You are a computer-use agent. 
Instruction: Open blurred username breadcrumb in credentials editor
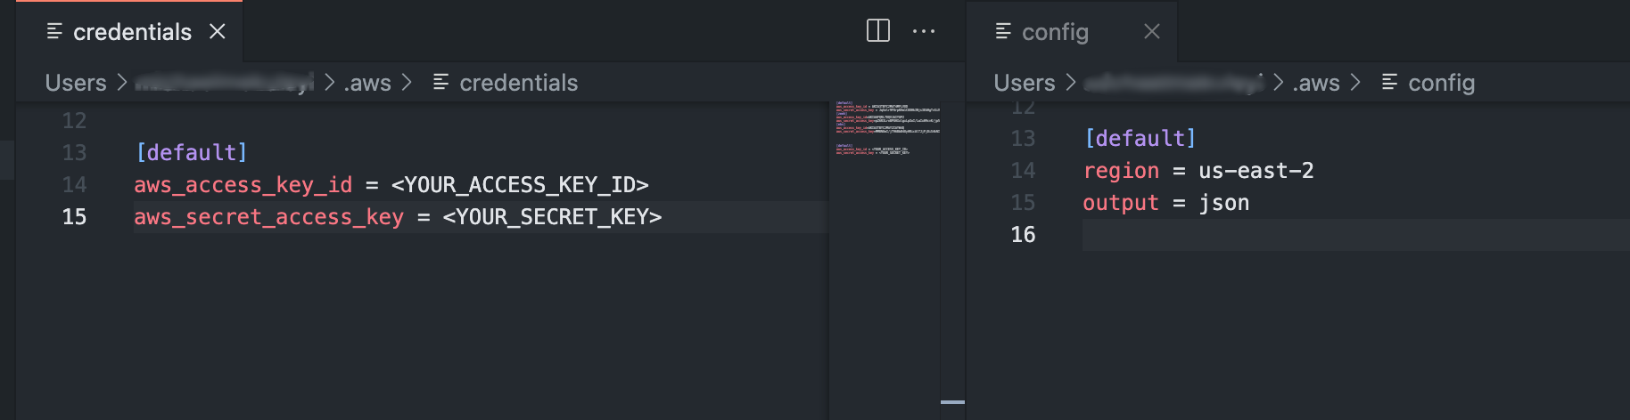[224, 83]
